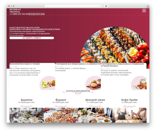This screenshot has width=156, height=132.
Task: Click the Оставить заявку button
Action: (32, 38)
